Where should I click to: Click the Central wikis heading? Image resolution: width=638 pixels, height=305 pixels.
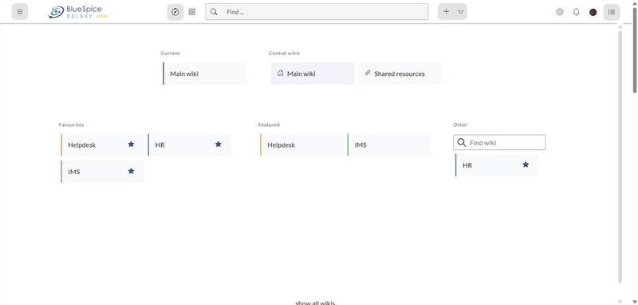click(x=285, y=53)
